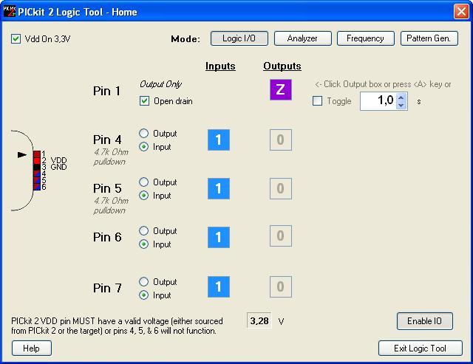
Task: Toggle the Pin 1 Open drain checkbox
Action: point(145,101)
